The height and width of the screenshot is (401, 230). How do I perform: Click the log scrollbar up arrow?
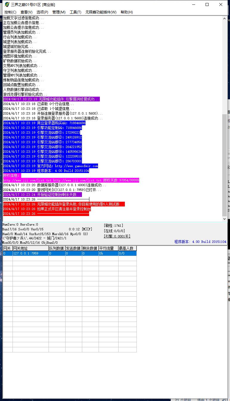click(x=225, y=18)
